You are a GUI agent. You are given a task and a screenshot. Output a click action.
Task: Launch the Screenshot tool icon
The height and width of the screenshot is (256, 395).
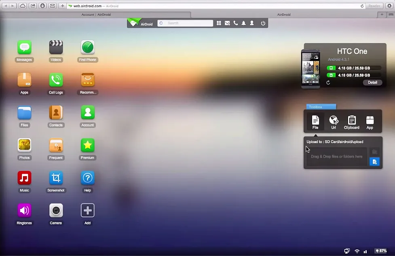click(56, 178)
